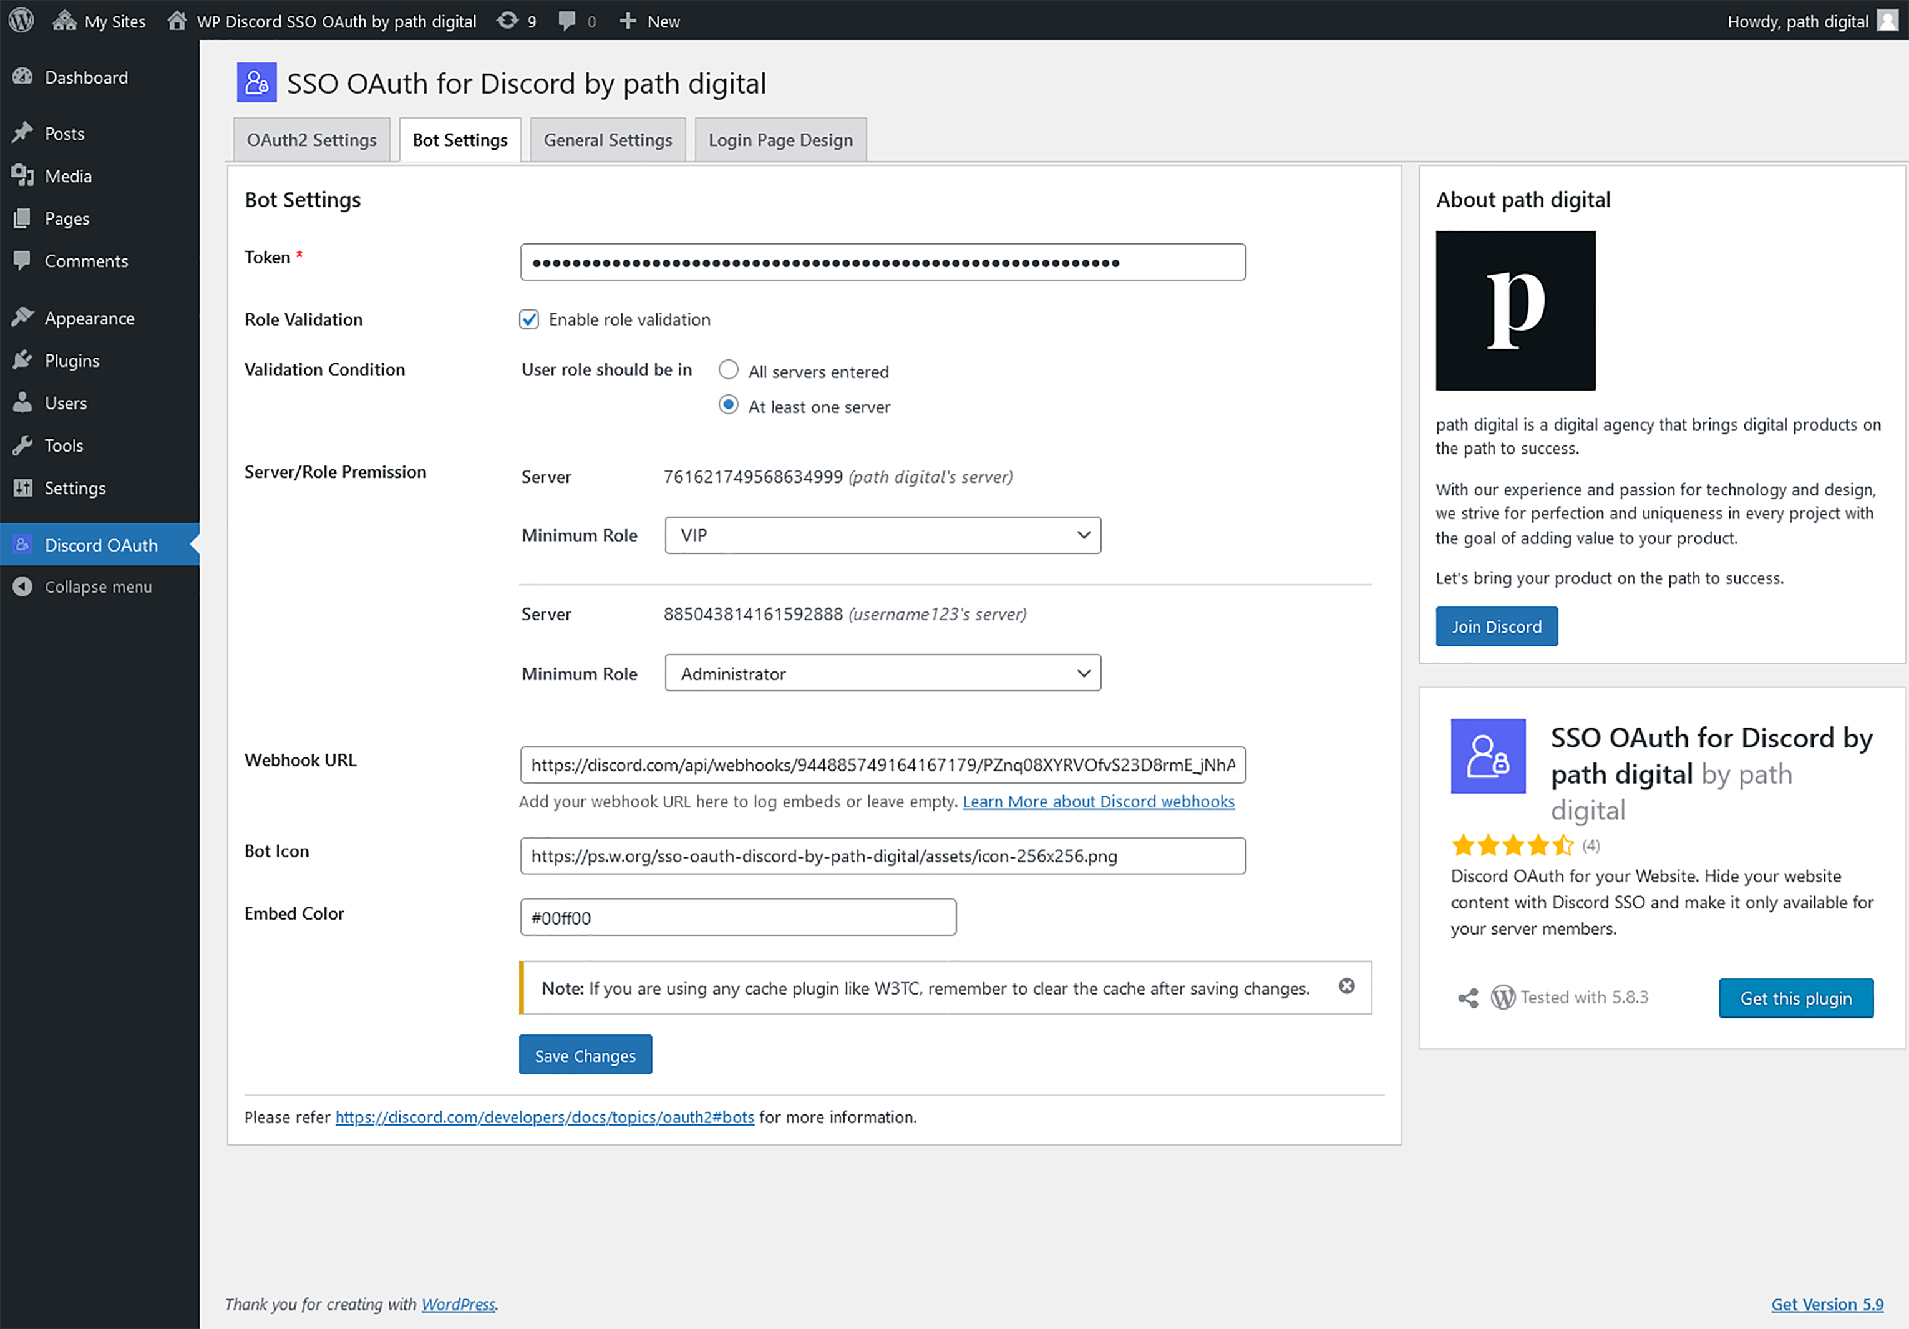Click Howdy, path digital account text
The width and height of the screenshot is (1909, 1329).
[1797, 21]
